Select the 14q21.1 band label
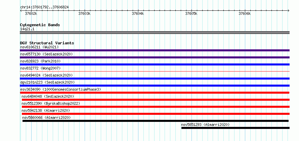The height and width of the screenshot is (141, 299). [x=27, y=29]
